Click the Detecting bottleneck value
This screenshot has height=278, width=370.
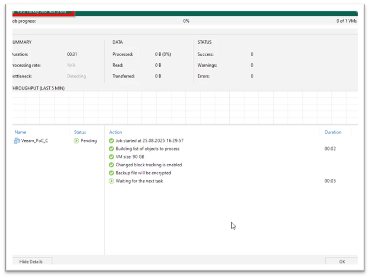point(76,76)
